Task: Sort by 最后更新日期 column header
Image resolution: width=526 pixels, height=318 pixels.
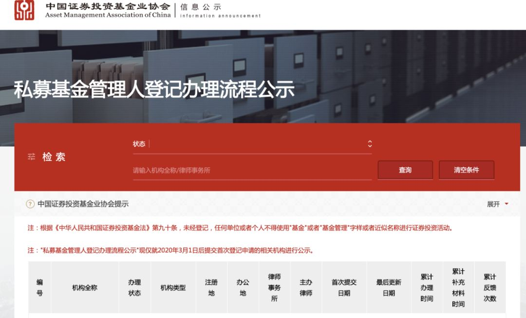Action: point(389,288)
